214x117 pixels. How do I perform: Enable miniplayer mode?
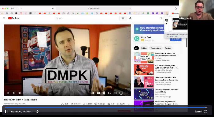click(110, 93)
